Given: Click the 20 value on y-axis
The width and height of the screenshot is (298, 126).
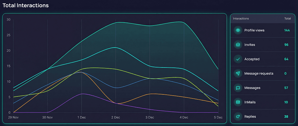Looking at the screenshot, I should (8, 51).
